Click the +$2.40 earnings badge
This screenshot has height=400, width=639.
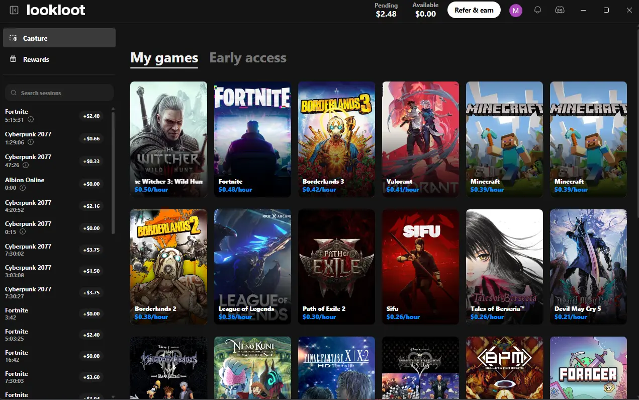[92, 335]
